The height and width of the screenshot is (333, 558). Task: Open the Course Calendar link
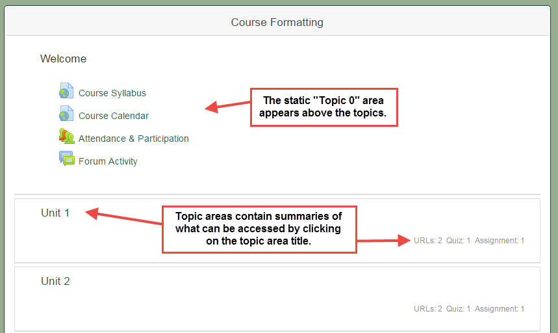(114, 116)
